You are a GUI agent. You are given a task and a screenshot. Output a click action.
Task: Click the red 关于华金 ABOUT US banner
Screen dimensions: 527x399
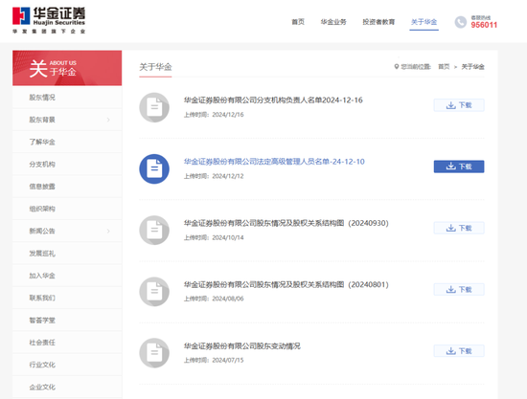coord(67,68)
